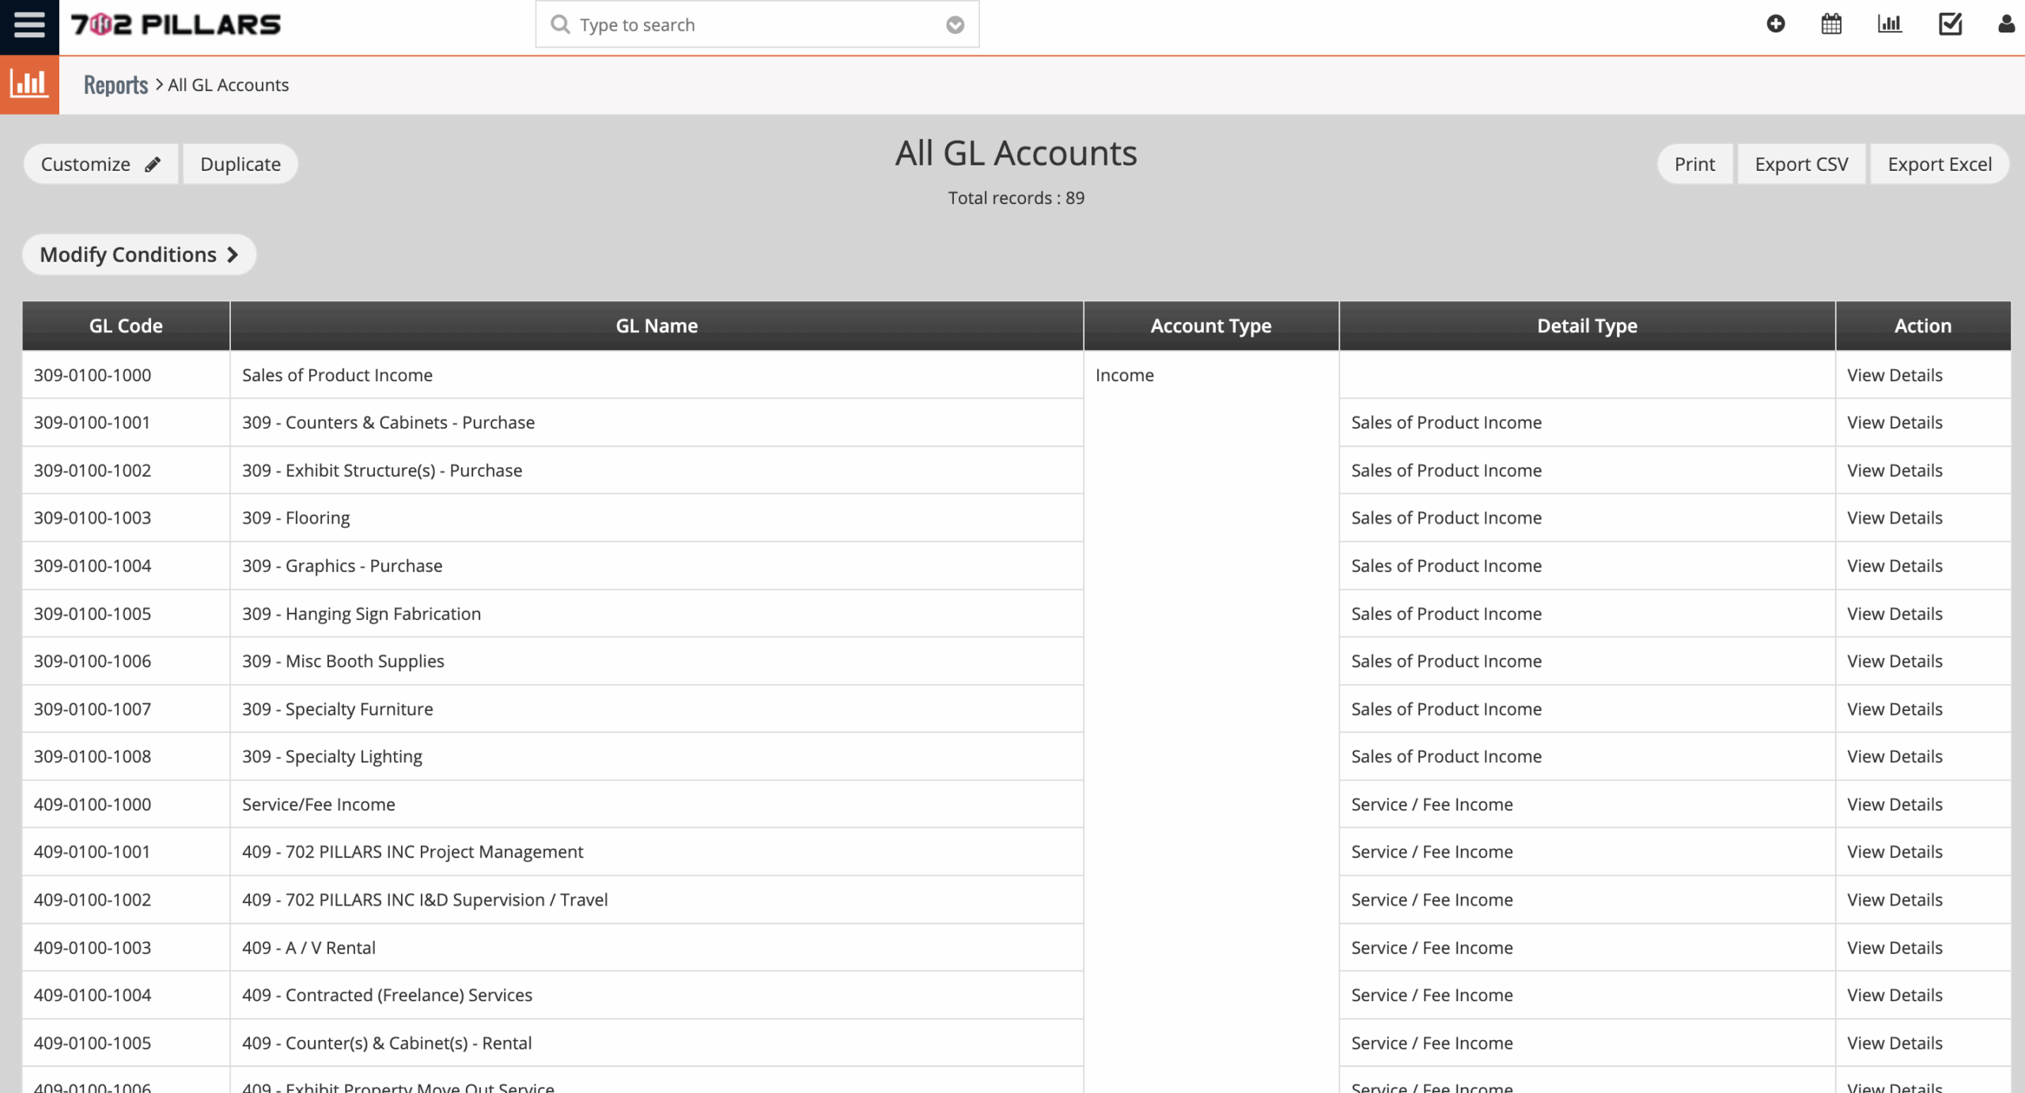Click the 702 Pillars logo
Image resolution: width=2025 pixels, height=1093 pixels.
[x=176, y=25]
